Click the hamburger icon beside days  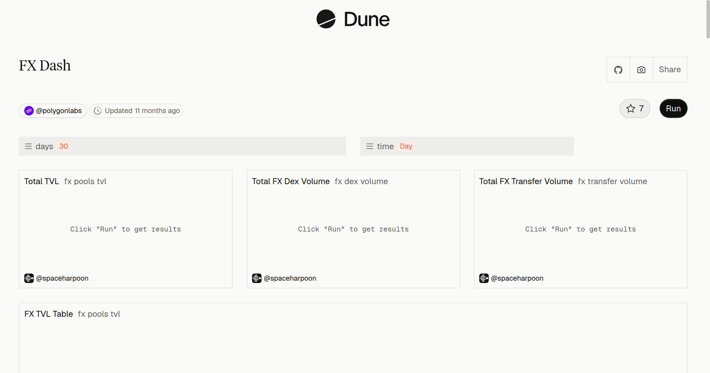coord(28,146)
